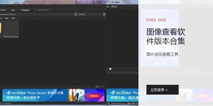The height and width of the screenshot is (106, 213).
Task: Click red 立即购买 button in left banner
Action: tap(93, 96)
